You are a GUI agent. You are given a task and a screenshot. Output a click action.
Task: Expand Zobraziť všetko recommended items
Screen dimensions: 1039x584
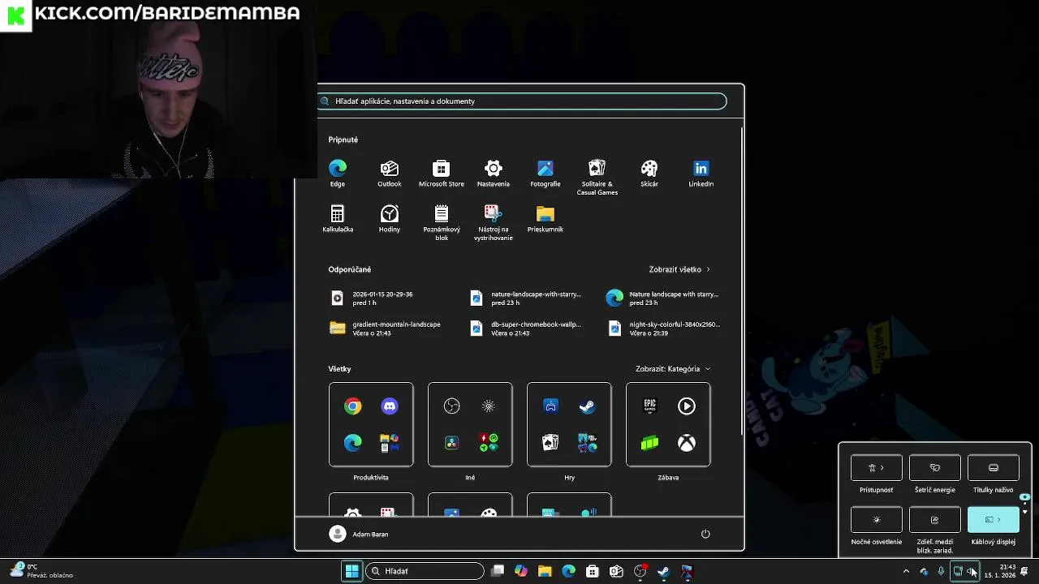(679, 269)
